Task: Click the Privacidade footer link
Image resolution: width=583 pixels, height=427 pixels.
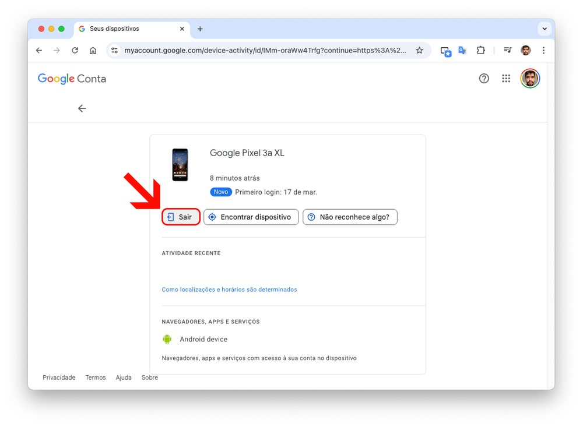Action: click(x=59, y=377)
